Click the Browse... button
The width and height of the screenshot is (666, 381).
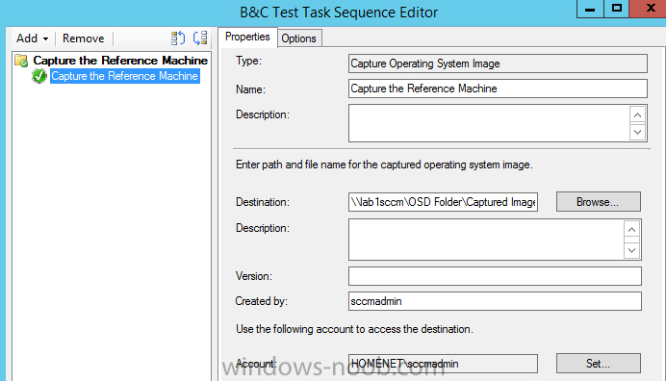pyautogui.click(x=598, y=202)
